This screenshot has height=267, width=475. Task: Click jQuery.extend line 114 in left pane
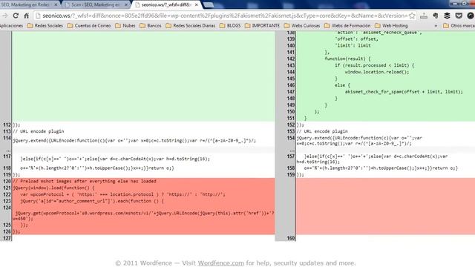134,140
